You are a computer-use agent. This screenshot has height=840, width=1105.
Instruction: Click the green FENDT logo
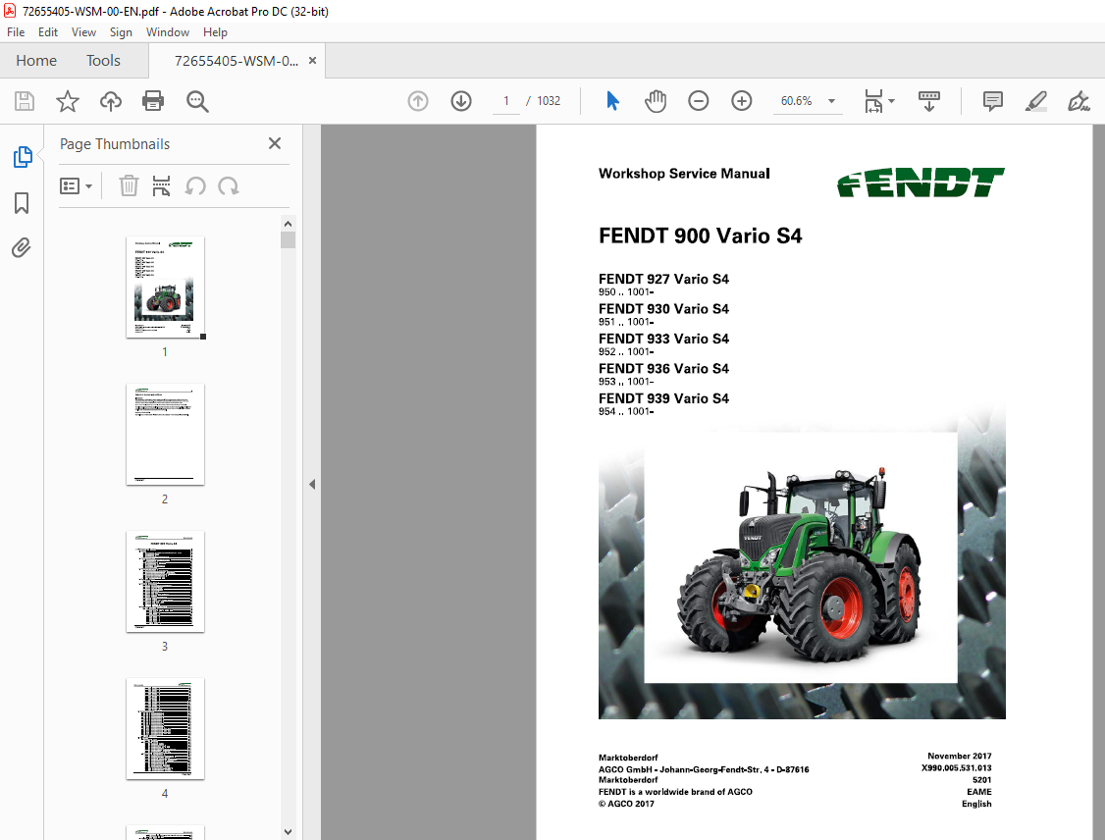point(921,183)
